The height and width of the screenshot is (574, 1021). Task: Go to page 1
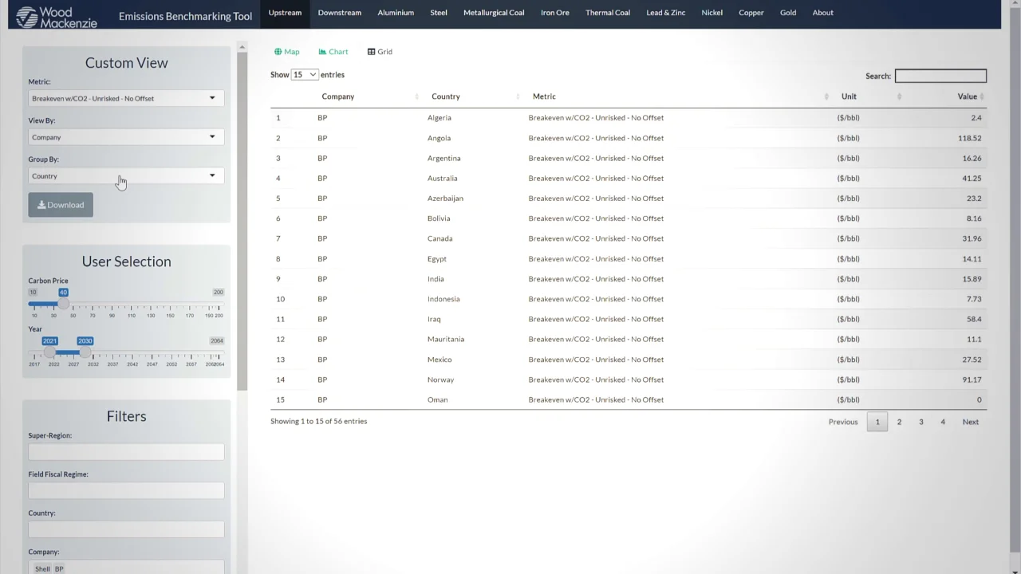click(877, 422)
